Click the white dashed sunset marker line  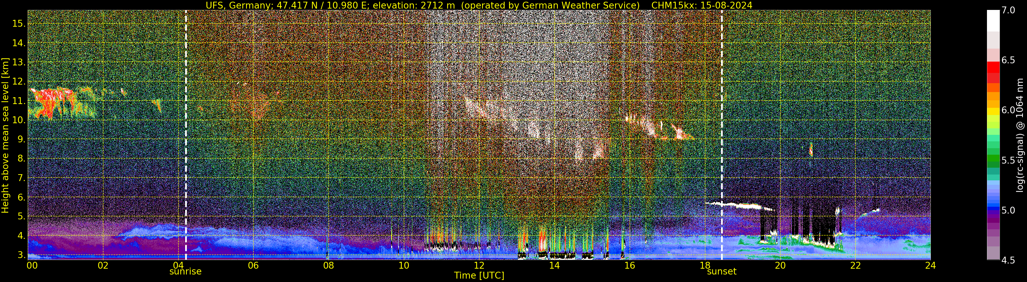tap(722, 135)
